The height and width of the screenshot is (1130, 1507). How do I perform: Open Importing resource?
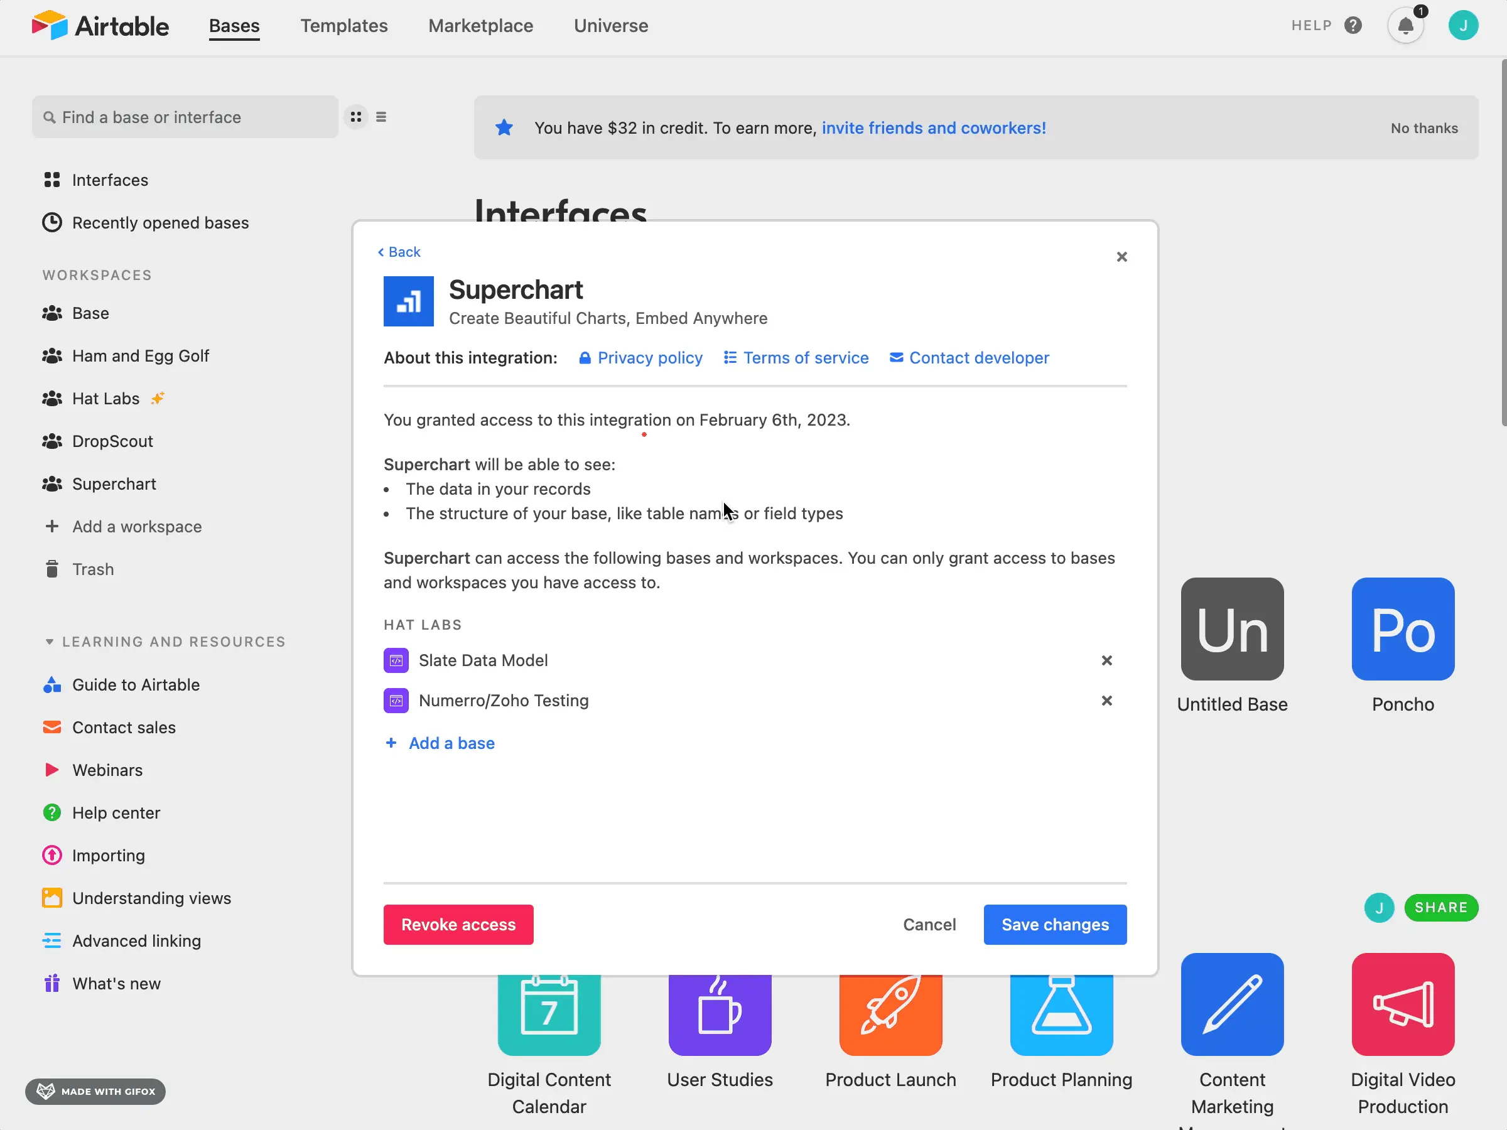coord(94,856)
